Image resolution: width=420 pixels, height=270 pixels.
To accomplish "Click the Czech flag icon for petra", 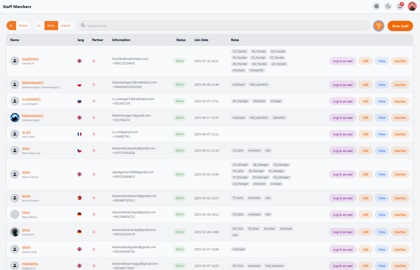I will tap(79, 151).
